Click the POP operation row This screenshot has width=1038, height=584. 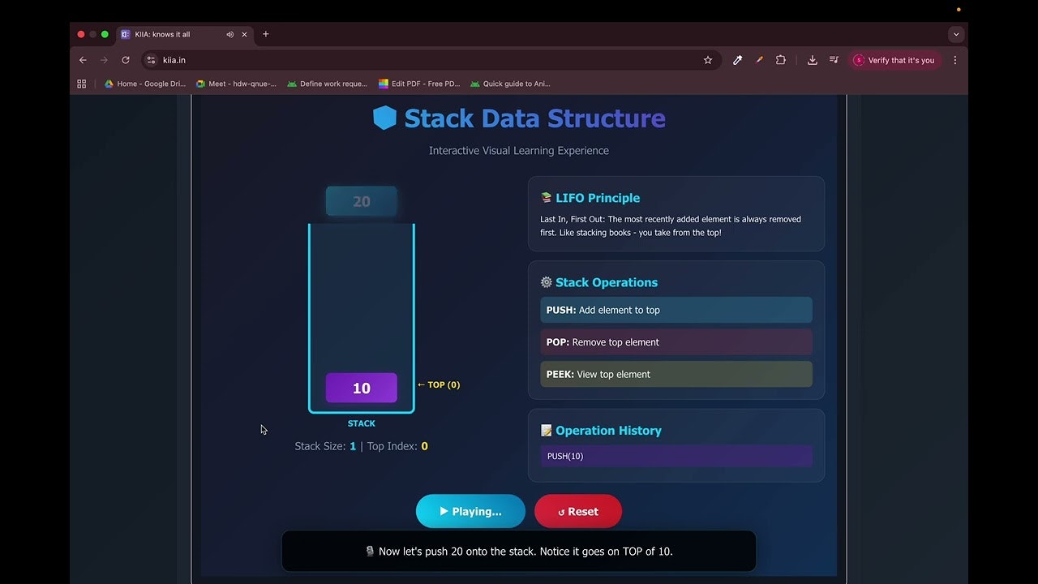click(x=676, y=342)
